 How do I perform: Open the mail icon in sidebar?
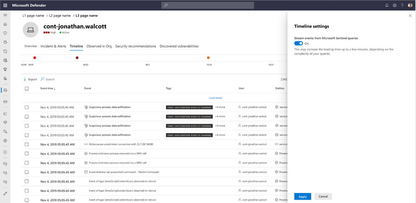(x=5, y=102)
